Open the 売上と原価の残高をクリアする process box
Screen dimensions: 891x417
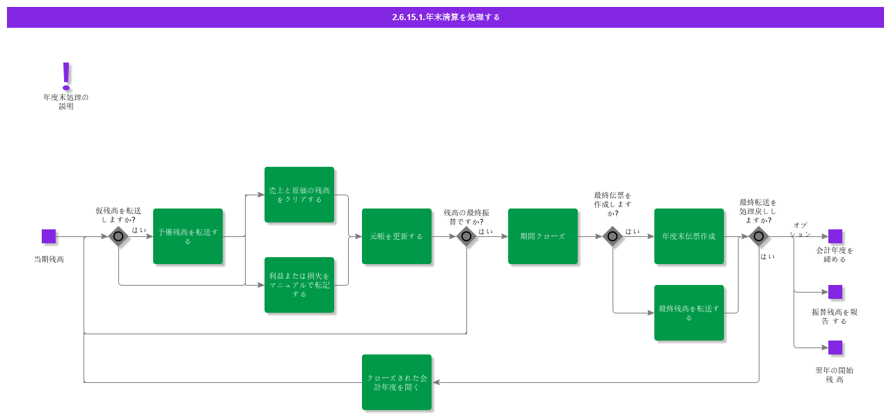point(299,195)
